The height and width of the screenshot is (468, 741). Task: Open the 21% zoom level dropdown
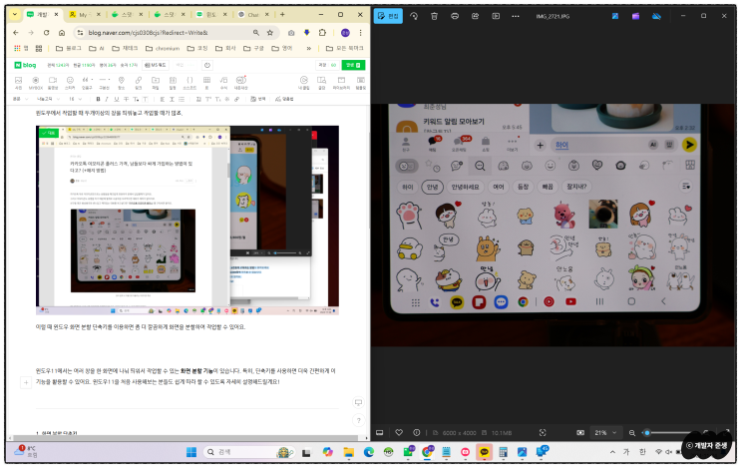(x=605, y=432)
